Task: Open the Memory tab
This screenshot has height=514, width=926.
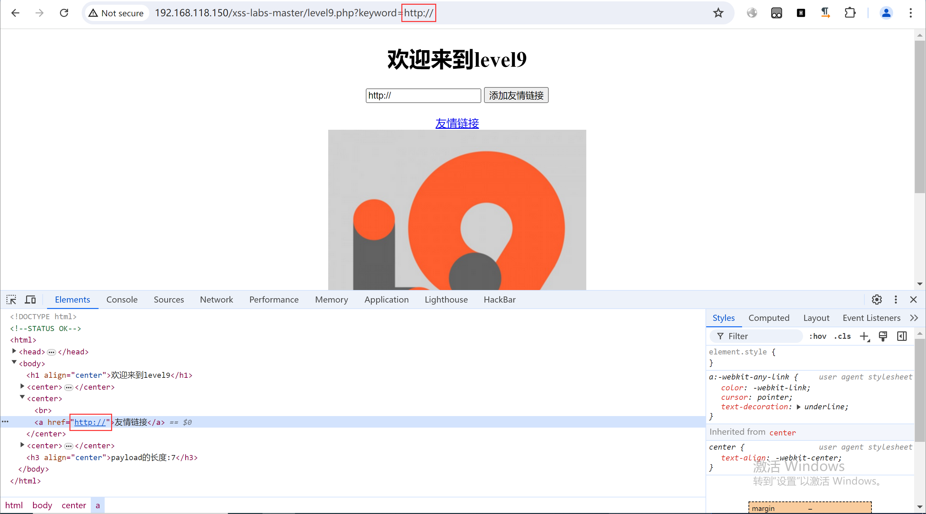Action: point(332,300)
